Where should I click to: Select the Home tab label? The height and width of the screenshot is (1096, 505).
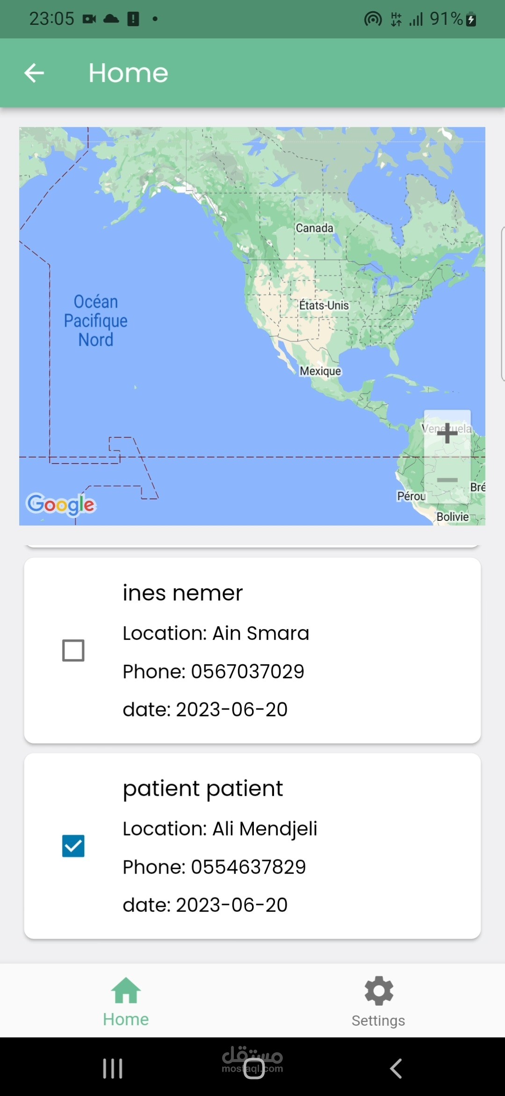(126, 1020)
